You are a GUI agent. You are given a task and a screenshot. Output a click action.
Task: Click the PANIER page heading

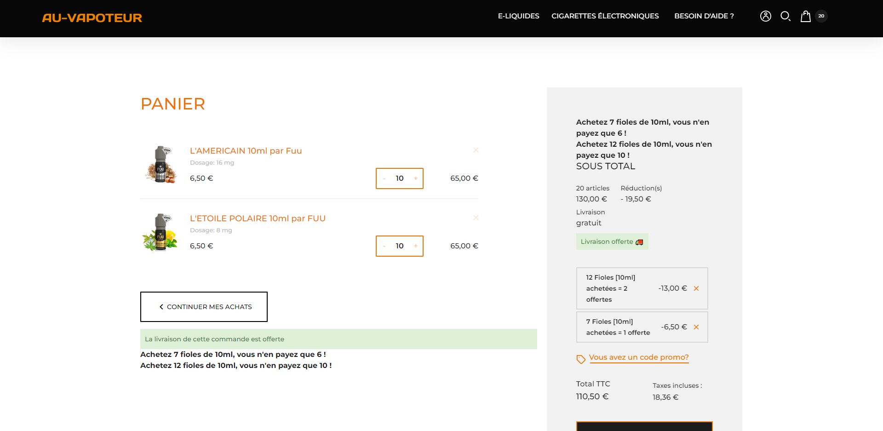tap(173, 104)
